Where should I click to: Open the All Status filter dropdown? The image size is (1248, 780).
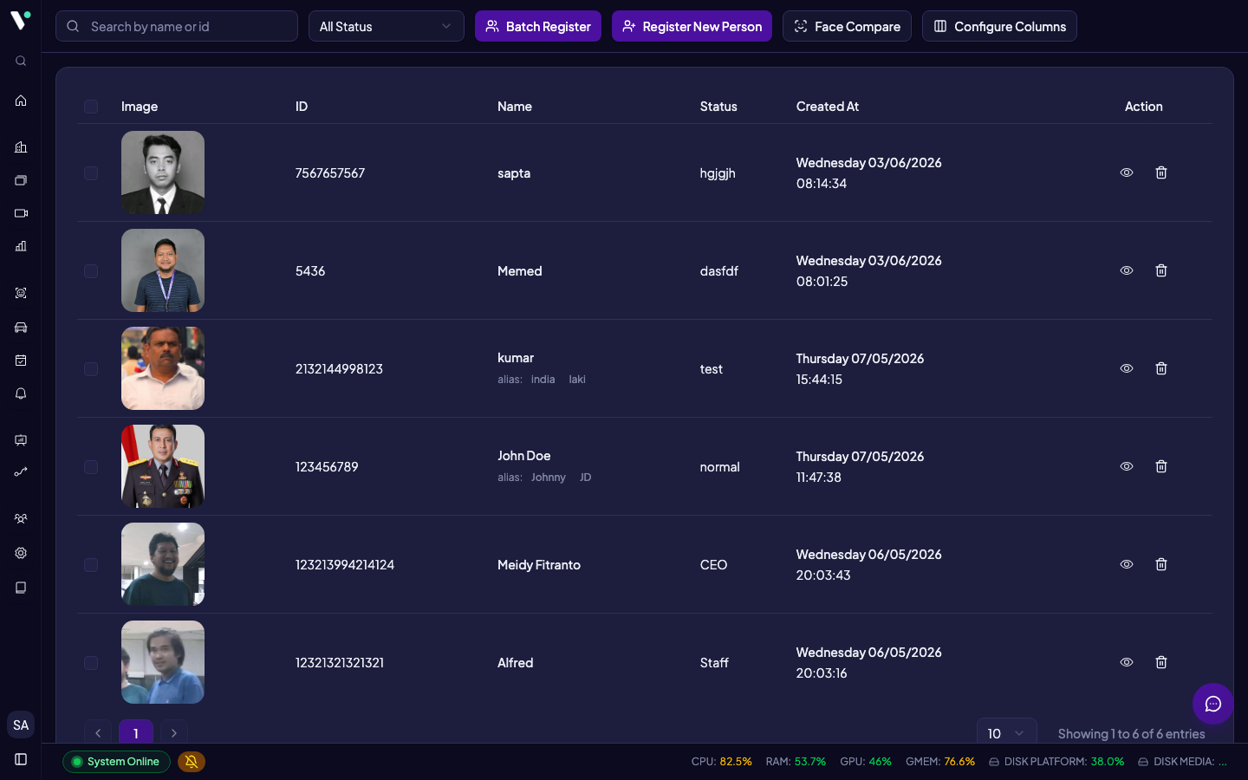pos(387,26)
